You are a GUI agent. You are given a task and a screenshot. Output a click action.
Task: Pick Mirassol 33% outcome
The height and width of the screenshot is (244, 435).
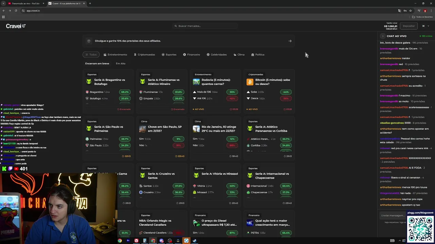coord(232,192)
